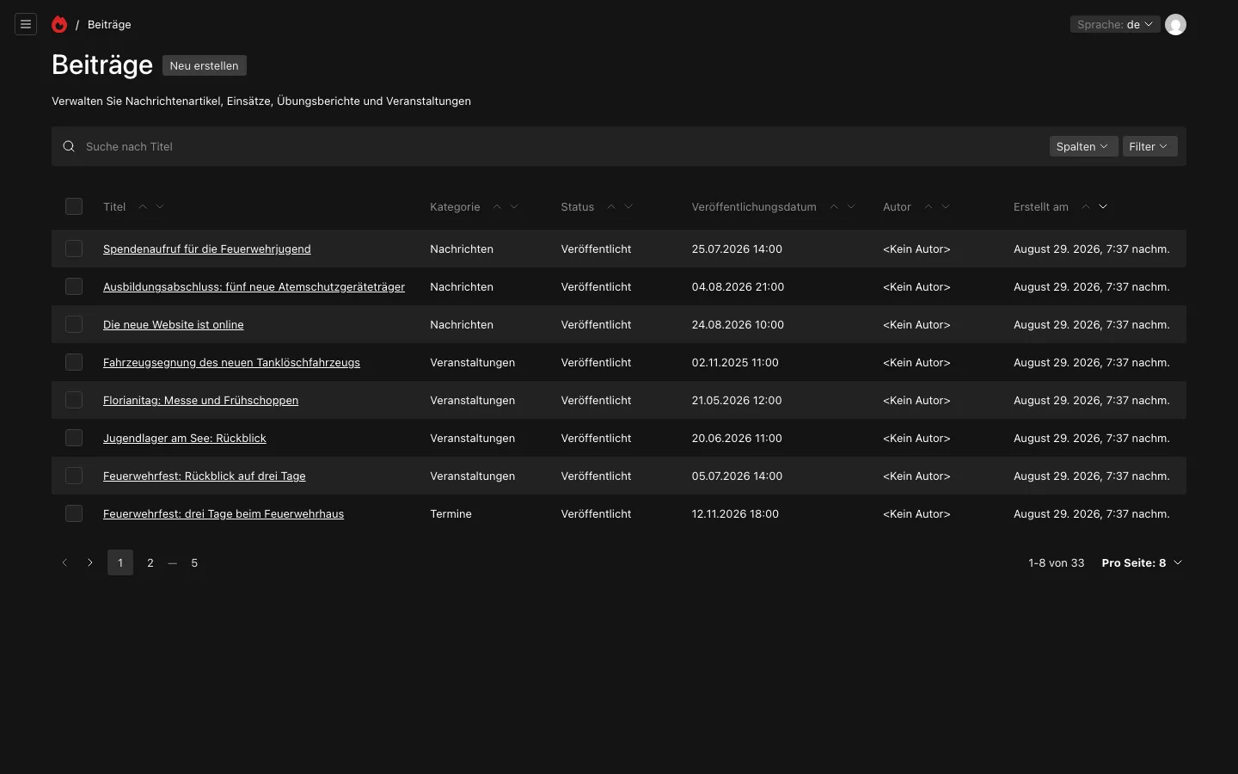Image resolution: width=1238 pixels, height=774 pixels.
Task: Click the Neu erstellen button
Action: (204, 65)
